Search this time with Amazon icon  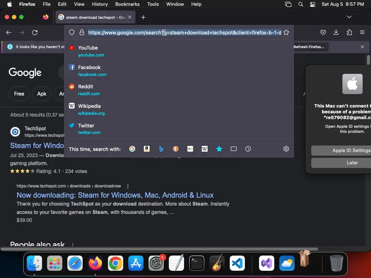147,149
